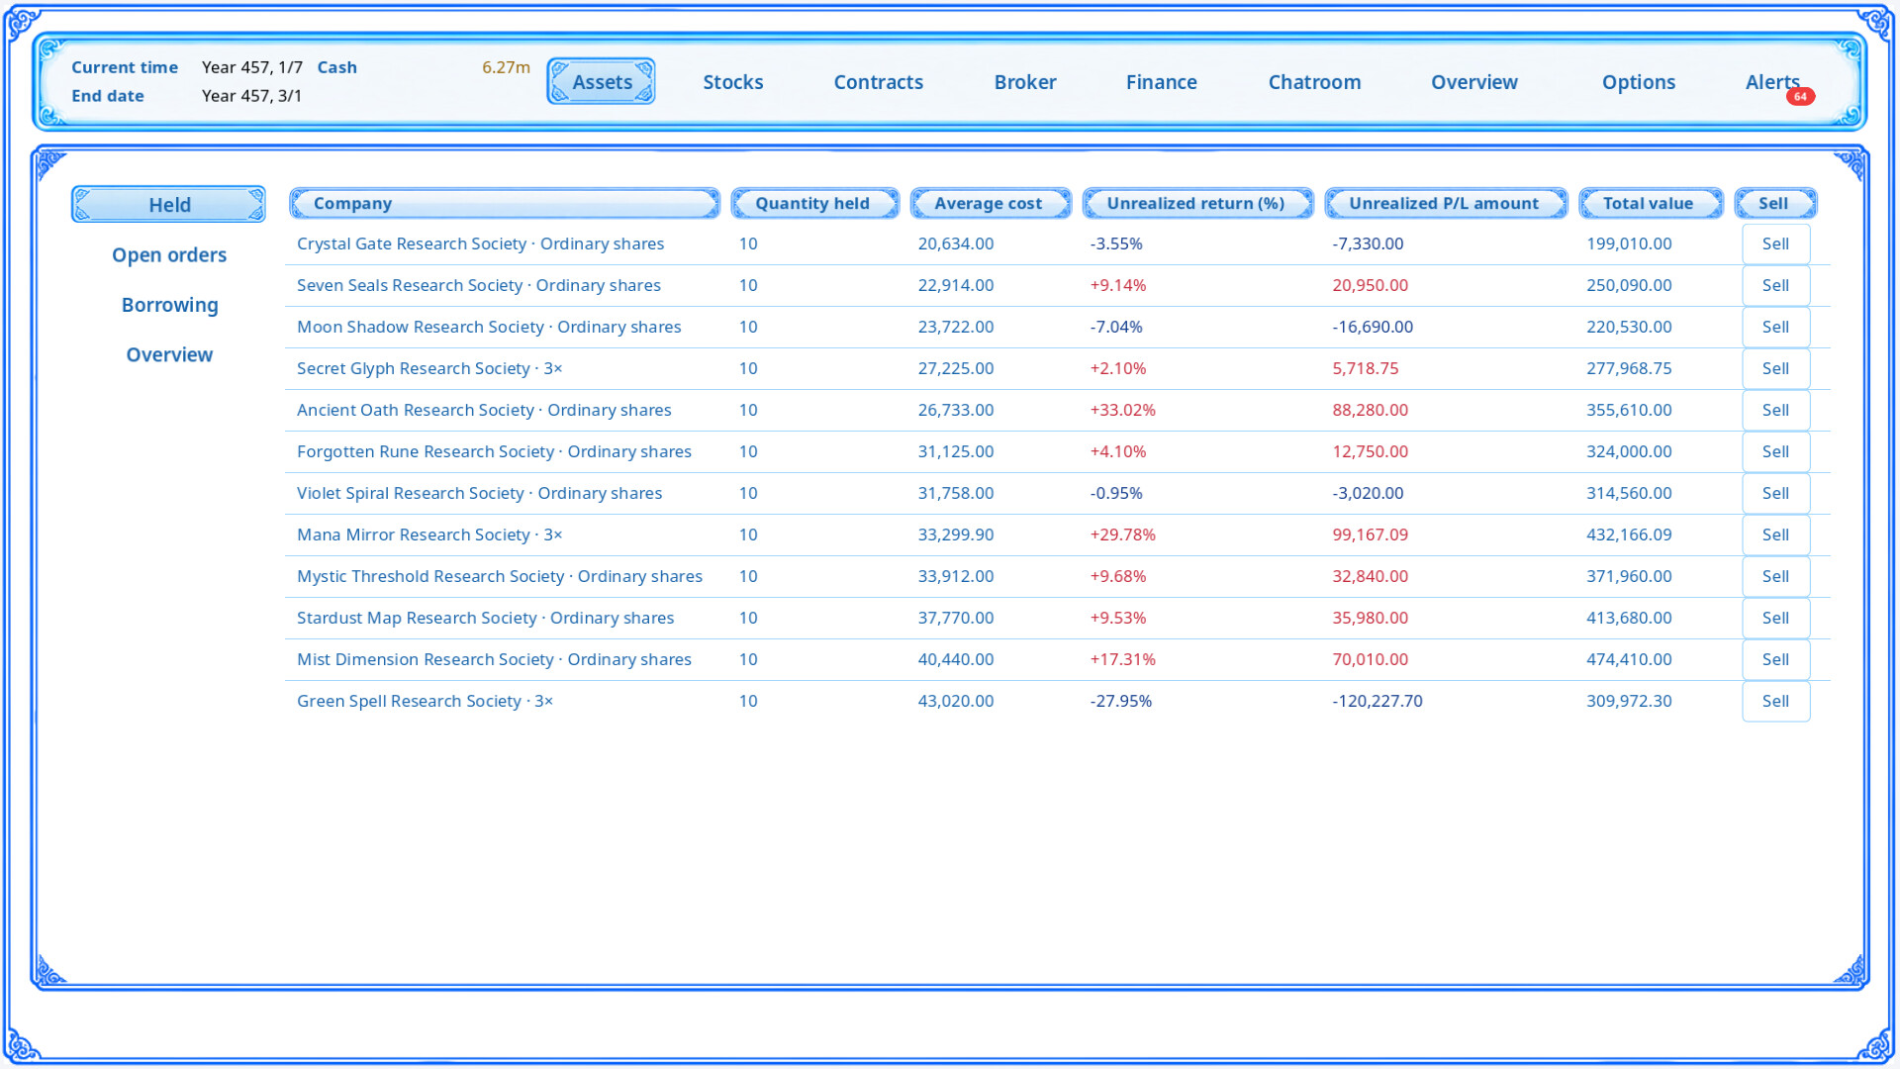This screenshot has width=1900, height=1069.
Task: Click the Sell column header
Action: coord(1775,203)
